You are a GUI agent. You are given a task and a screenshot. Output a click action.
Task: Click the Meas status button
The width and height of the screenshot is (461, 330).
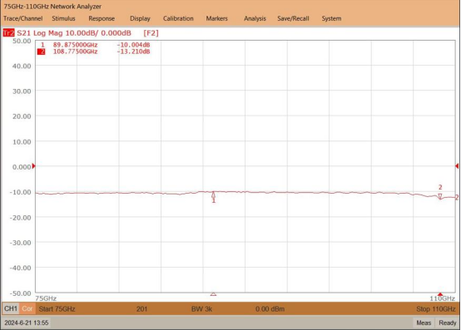(x=424, y=323)
